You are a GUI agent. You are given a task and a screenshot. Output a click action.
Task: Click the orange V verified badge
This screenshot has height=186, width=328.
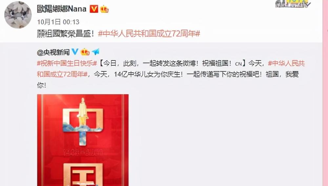94,9
